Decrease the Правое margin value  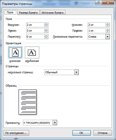(108, 32)
